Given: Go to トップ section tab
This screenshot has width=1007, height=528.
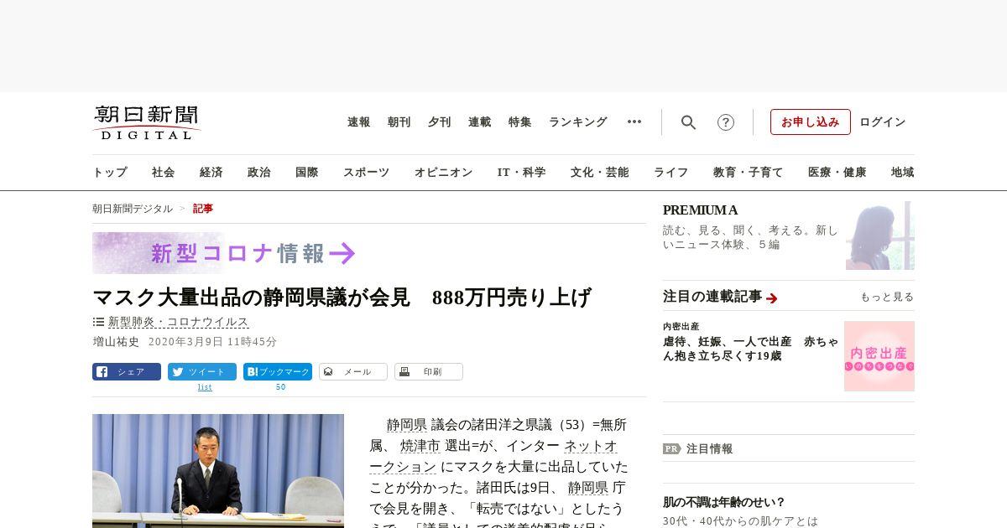Looking at the screenshot, I should (x=110, y=173).
